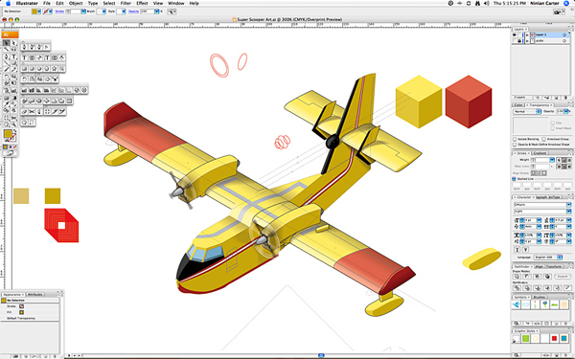Viewport: 575px width, 359px height.
Task: Open the Window menu
Action: pos(176,3)
